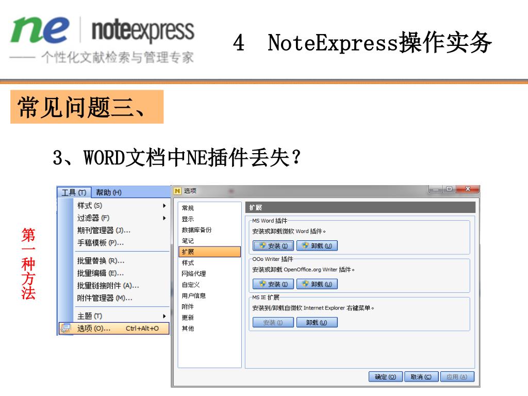Screen dimensions: 528x396
Task: Maximize the 选项 dialog window
Action: coord(449,190)
